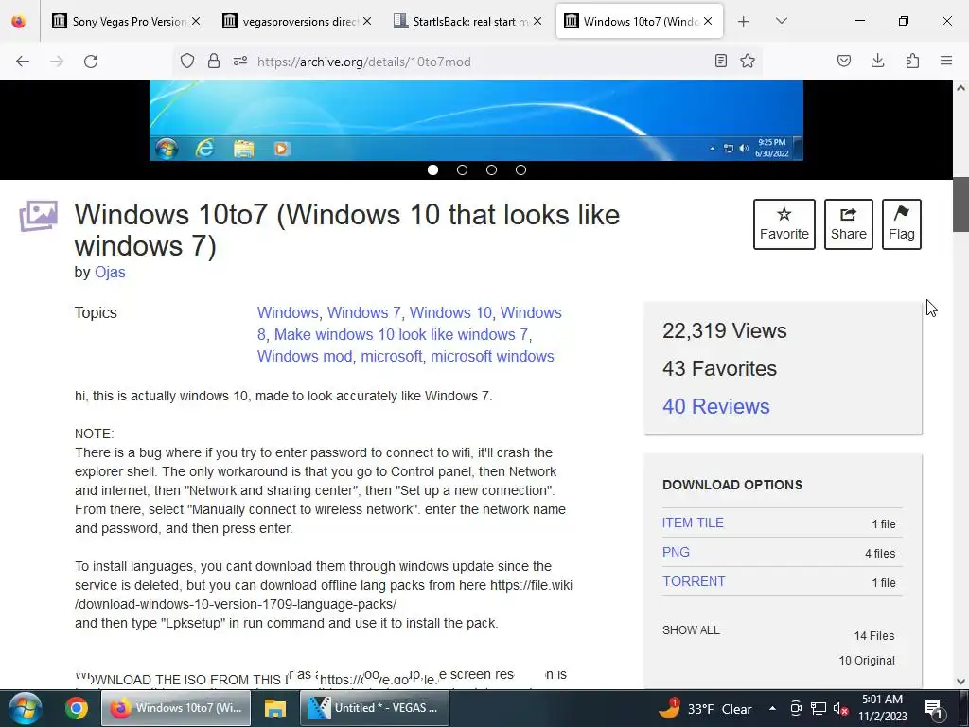Screen dimensions: 969x727
Task: Flag this archive item
Action: tap(902, 224)
